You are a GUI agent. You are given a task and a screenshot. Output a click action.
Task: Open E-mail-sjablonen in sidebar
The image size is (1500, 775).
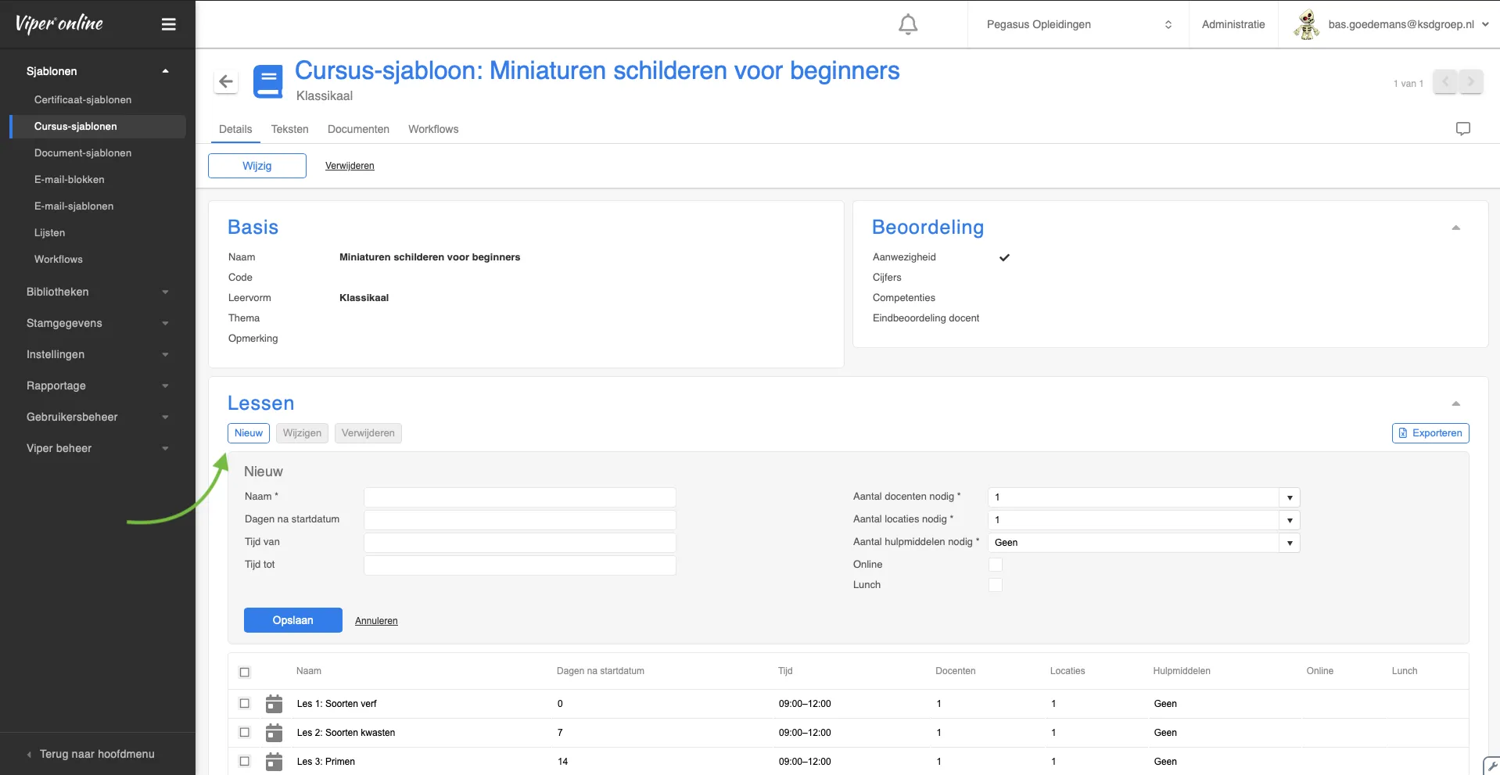[74, 206]
